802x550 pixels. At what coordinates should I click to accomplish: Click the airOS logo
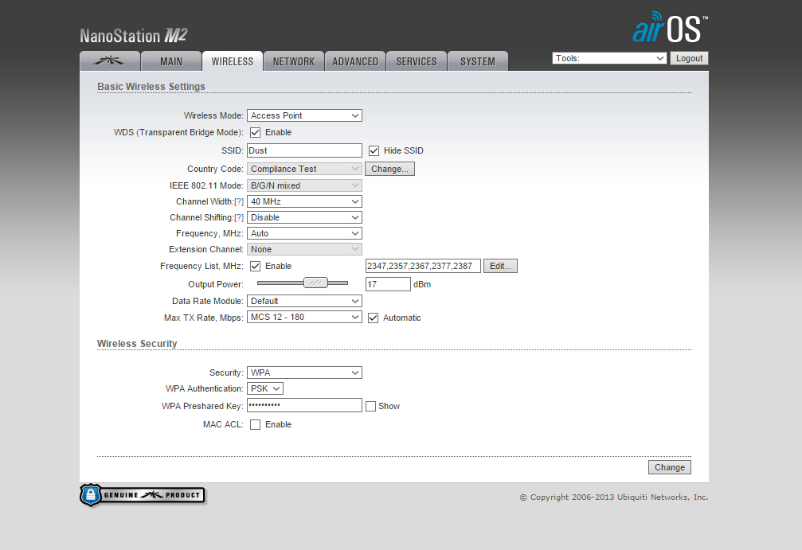[668, 29]
